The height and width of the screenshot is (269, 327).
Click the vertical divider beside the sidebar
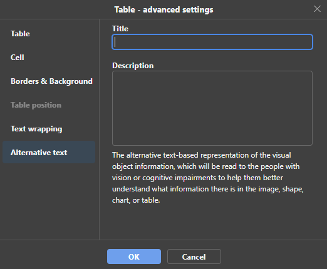pos(99,129)
